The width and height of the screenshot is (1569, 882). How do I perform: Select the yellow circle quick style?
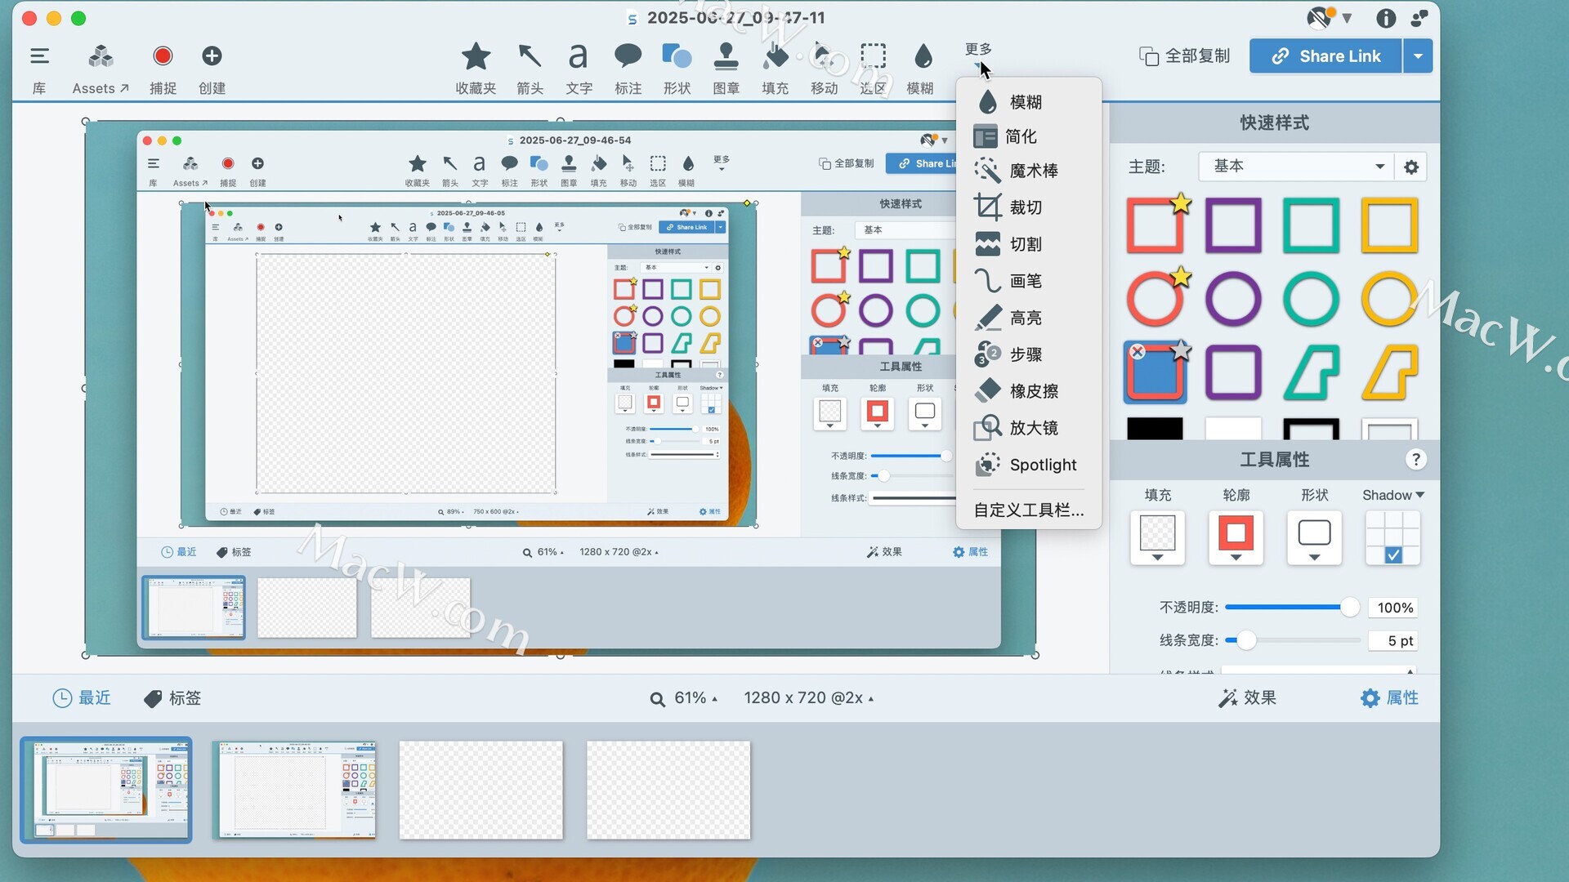click(1389, 299)
